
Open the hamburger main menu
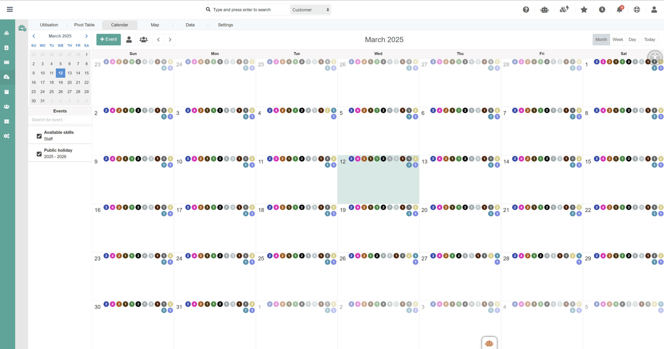10,10
